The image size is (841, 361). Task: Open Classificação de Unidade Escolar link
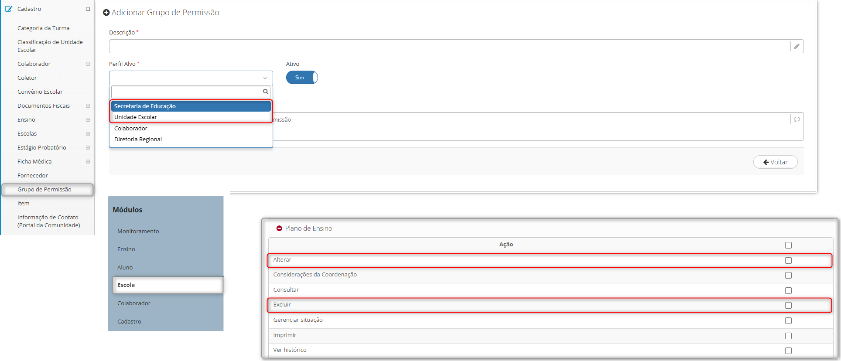50,46
